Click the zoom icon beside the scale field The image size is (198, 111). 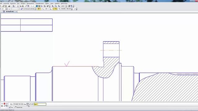59,6
